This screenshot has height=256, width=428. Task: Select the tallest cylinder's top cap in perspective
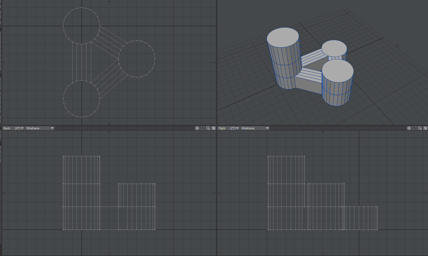283,37
